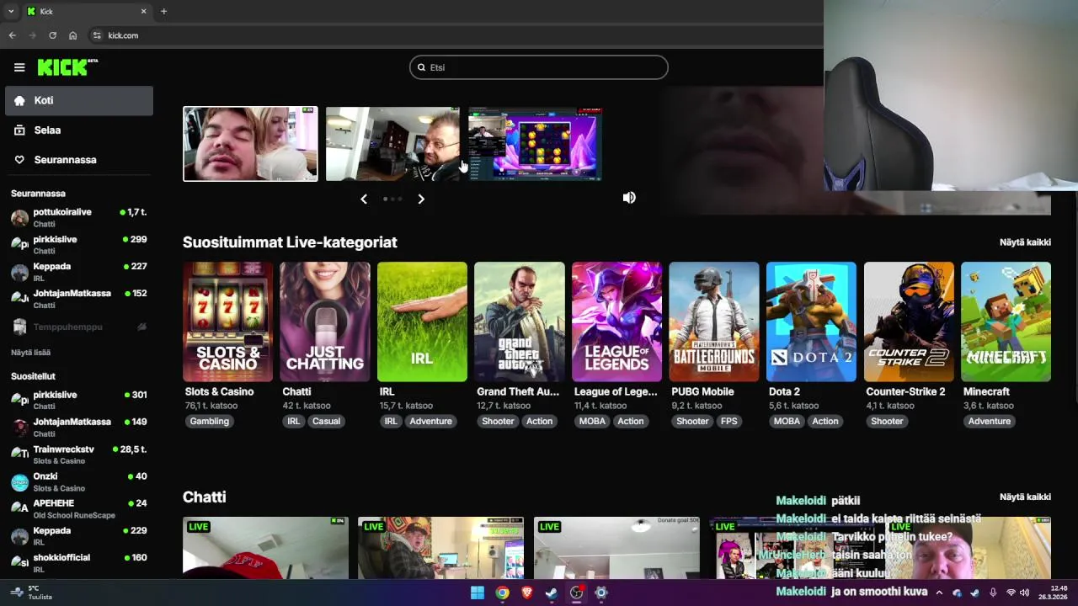
Task: Open Dota 2 category cover
Action: (811, 322)
